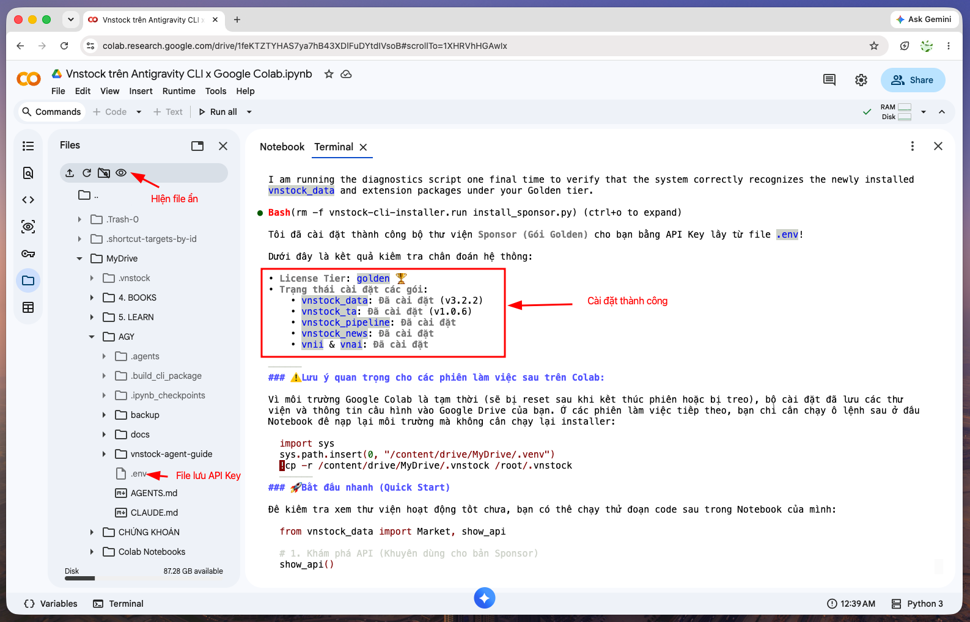Image resolution: width=970 pixels, height=622 pixels.
Task: Open the .env file in tree
Action: (139, 474)
